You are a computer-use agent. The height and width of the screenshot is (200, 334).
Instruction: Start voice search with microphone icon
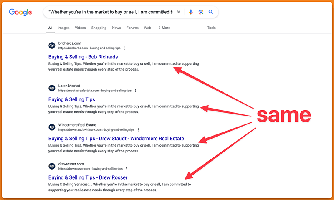[x=191, y=12]
